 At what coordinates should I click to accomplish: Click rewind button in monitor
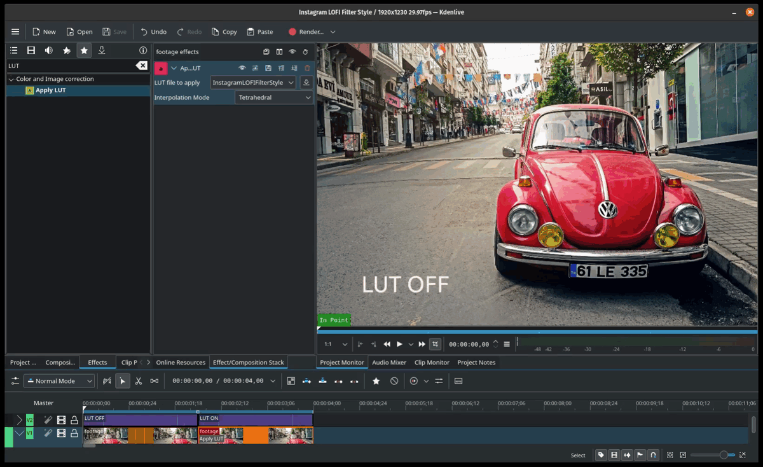coord(387,344)
